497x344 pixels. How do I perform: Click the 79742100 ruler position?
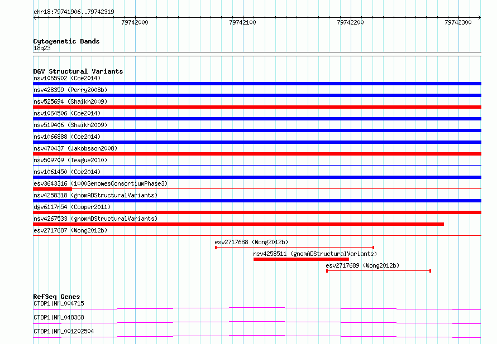click(x=242, y=22)
